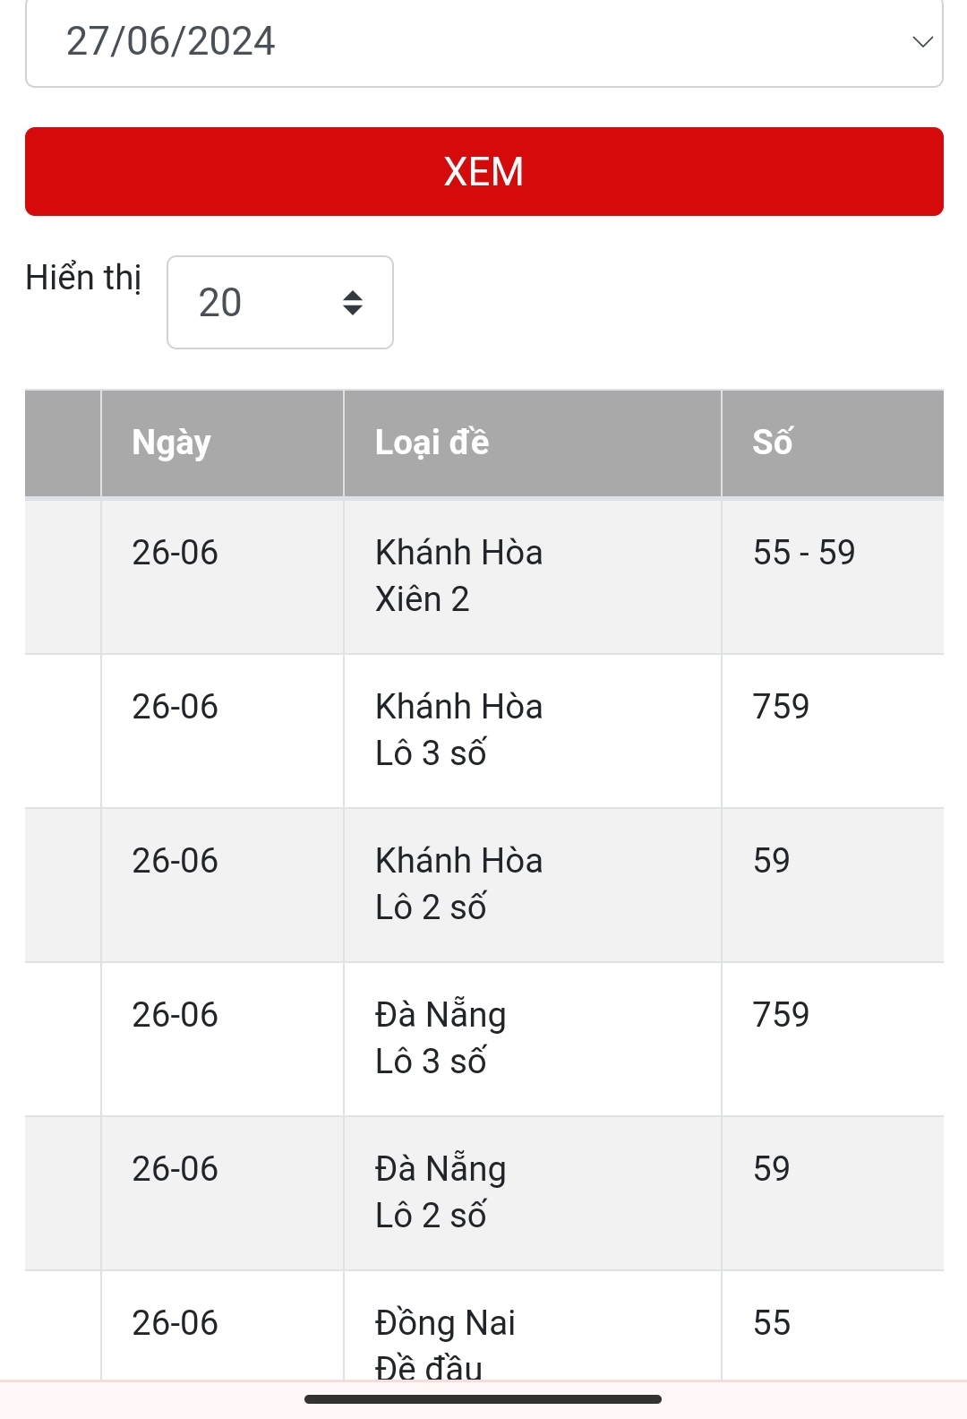This screenshot has height=1419, width=967.
Task: Open the Hiển thị 20 rows selector
Action: click(x=279, y=303)
